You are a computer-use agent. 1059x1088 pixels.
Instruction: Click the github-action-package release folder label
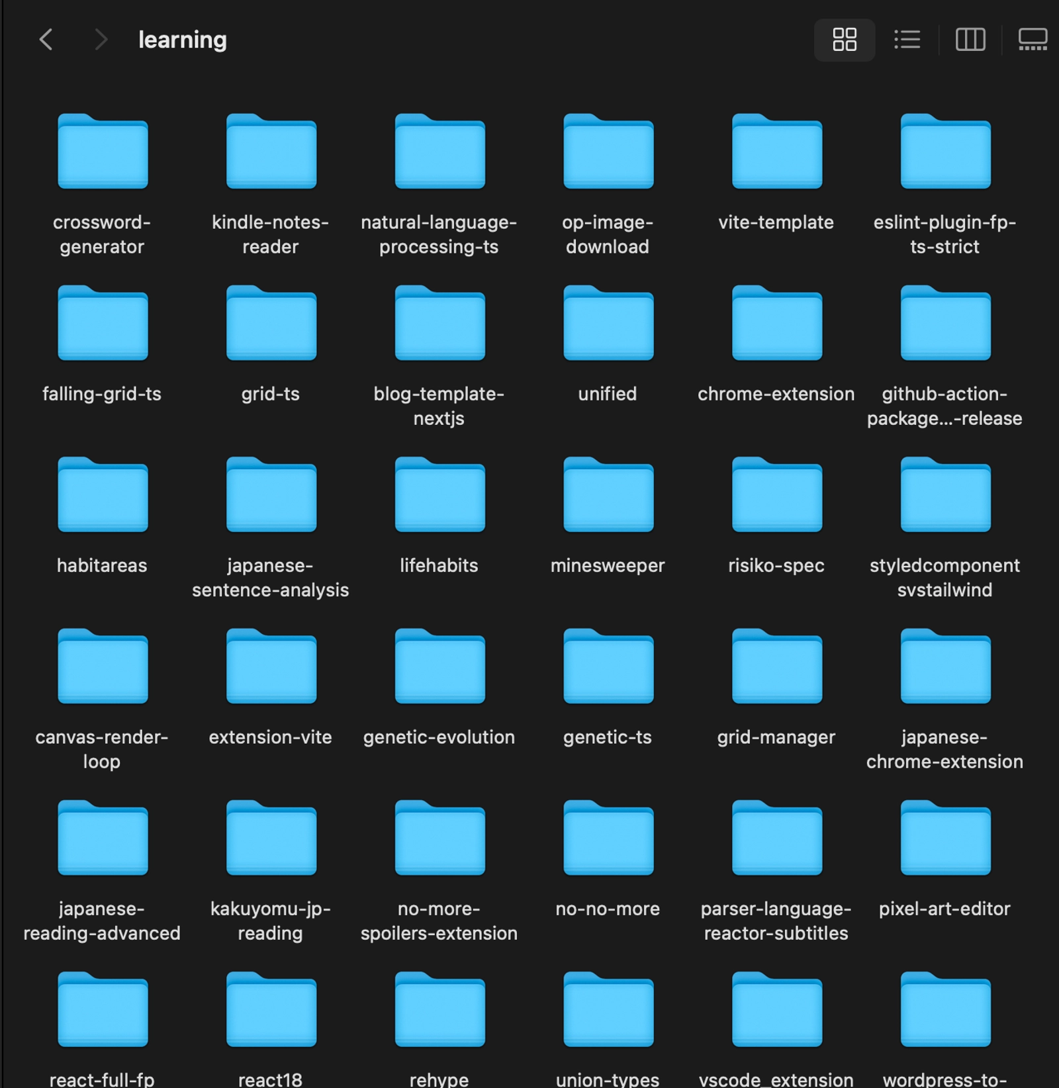(x=944, y=406)
